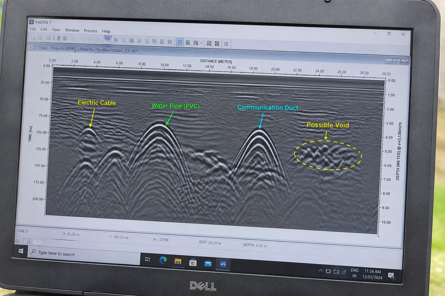
Task: Minimize the inner radargram document window
Action: click(388, 61)
